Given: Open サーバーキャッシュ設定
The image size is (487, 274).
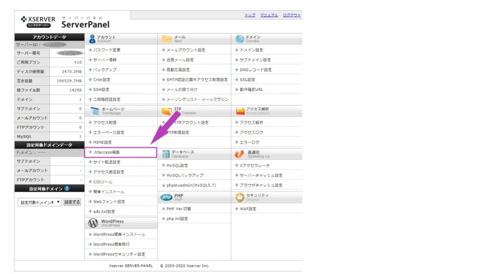Looking at the screenshot, I should click(261, 175).
